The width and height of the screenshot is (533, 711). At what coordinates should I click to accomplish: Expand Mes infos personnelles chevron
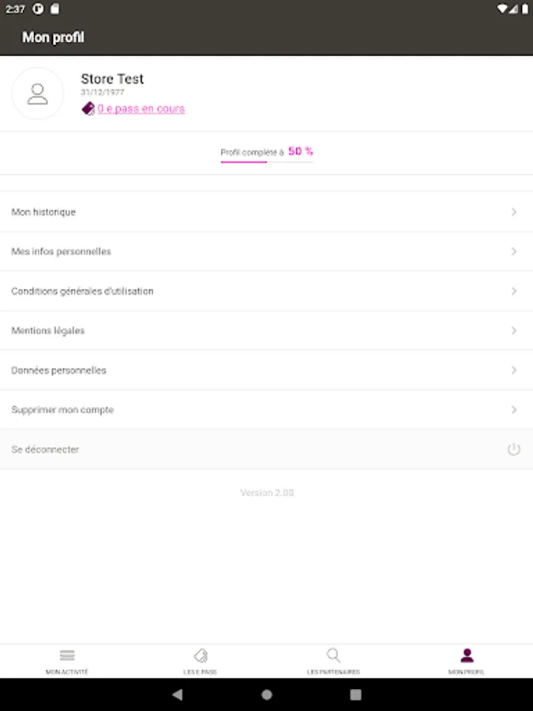tap(514, 251)
